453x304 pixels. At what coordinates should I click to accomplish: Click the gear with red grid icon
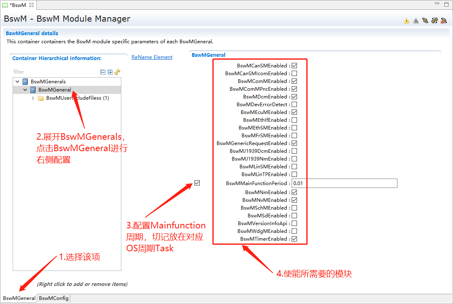click(x=444, y=20)
